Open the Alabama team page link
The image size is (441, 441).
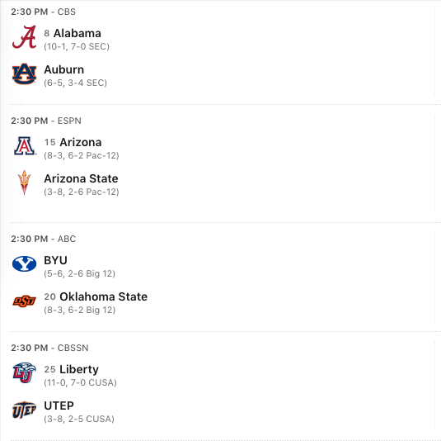click(x=77, y=33)
